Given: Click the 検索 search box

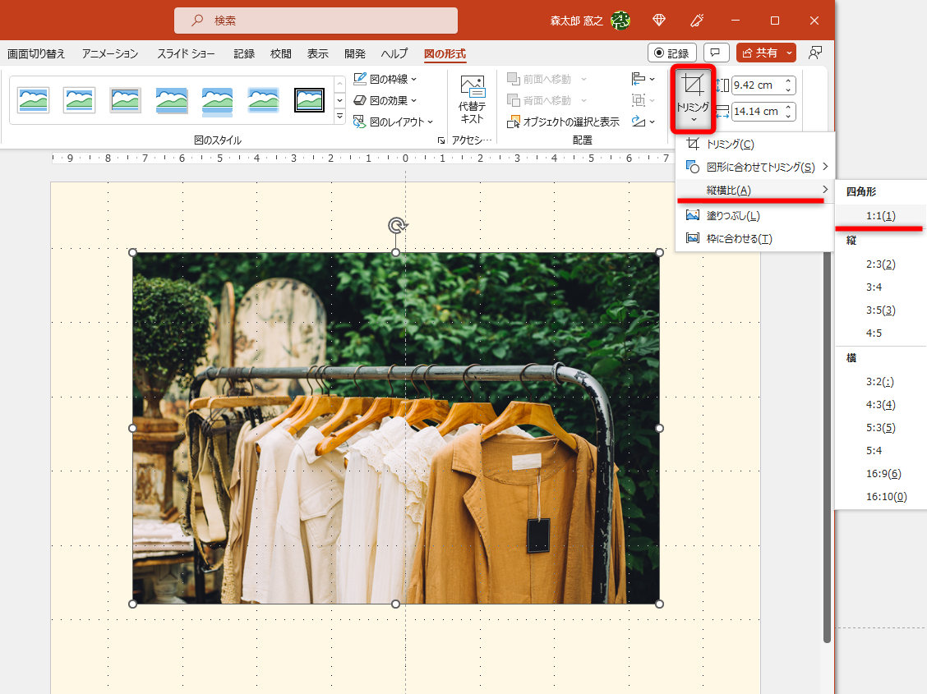Looking at the screenshot, I should point(316,21).
